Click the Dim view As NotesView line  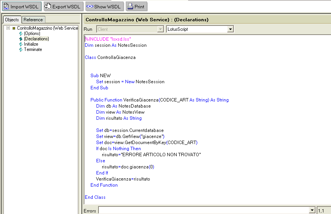[x=120, y=112]
